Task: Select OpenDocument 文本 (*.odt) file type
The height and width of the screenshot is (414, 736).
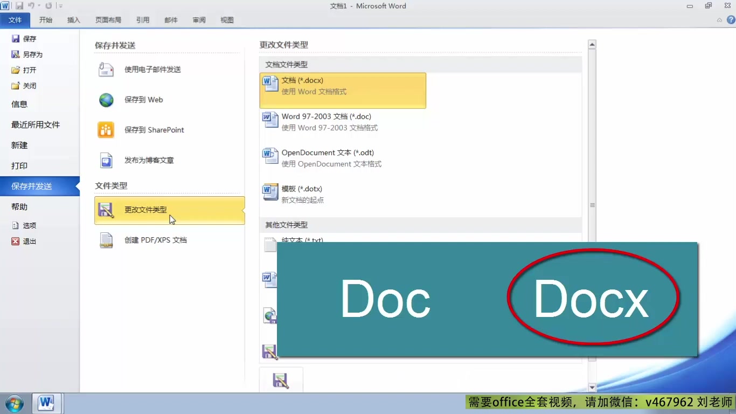Action: click(x=343, y=163)
